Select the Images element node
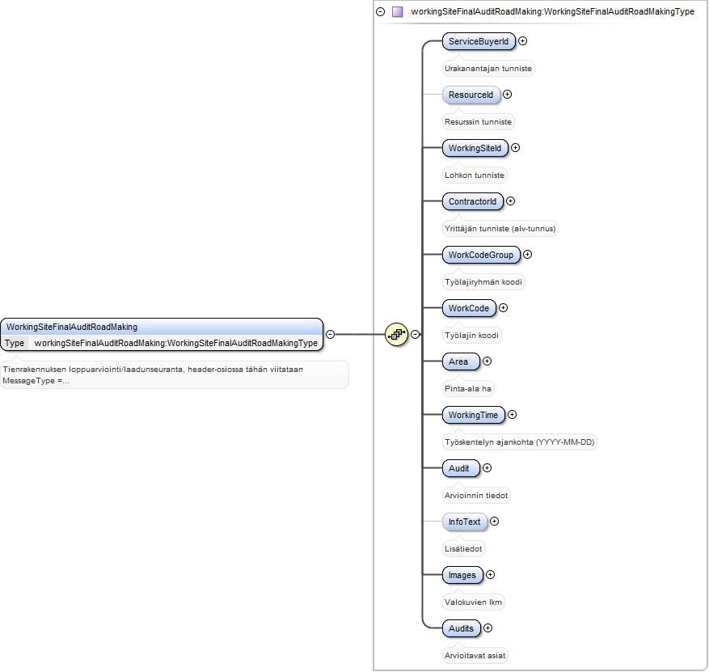709x672 pixels. coord(462,575)
